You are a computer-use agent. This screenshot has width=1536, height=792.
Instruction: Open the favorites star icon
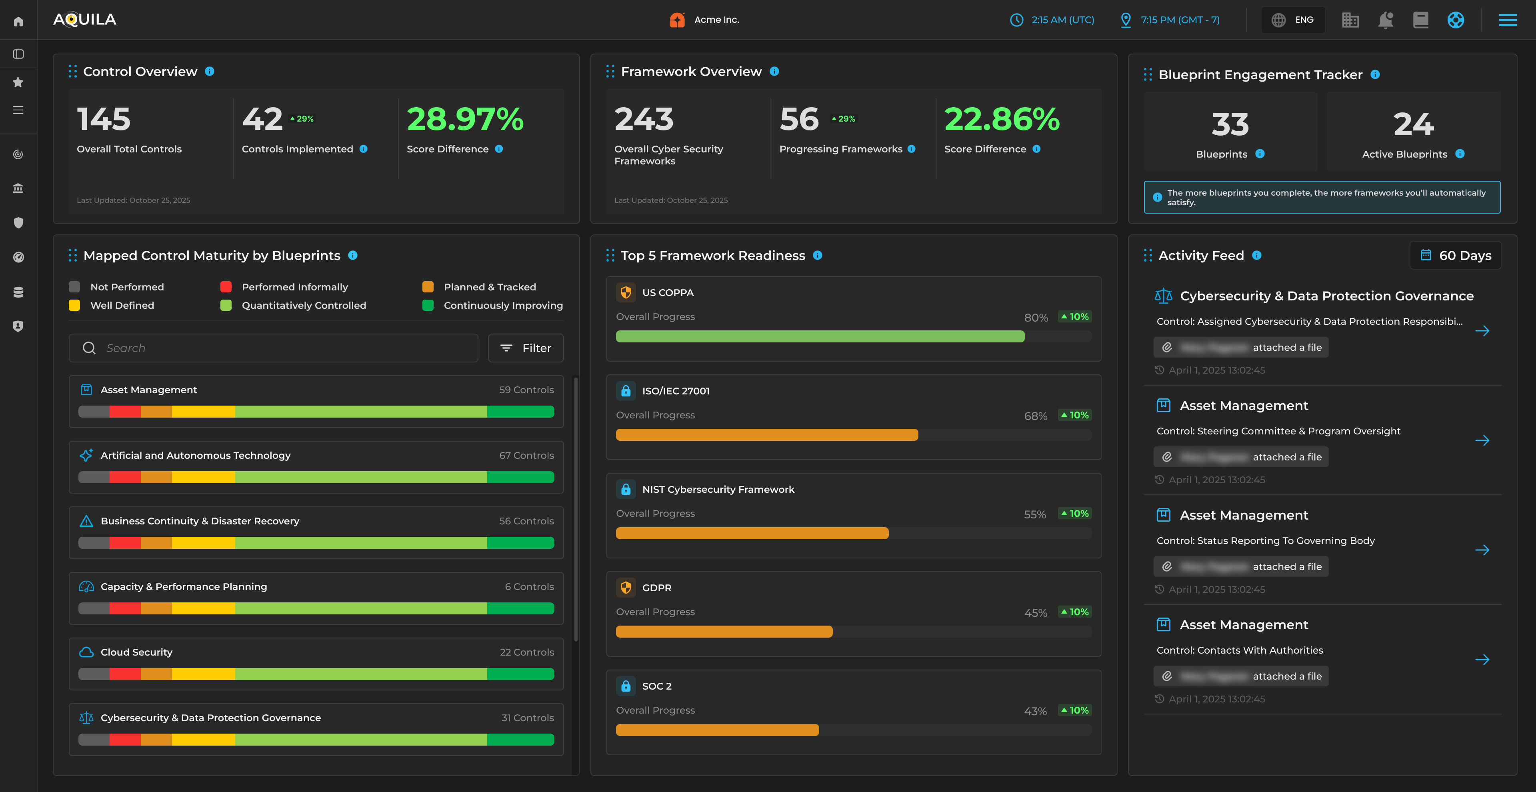pos(18,82)
